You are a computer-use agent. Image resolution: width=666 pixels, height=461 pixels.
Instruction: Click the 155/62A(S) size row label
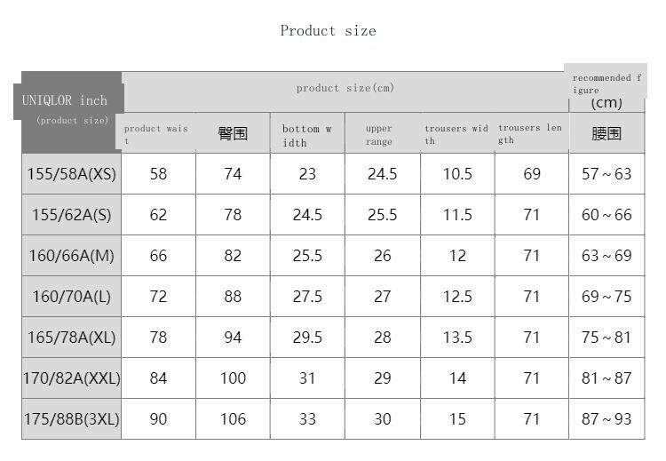[x=72, y=215]
